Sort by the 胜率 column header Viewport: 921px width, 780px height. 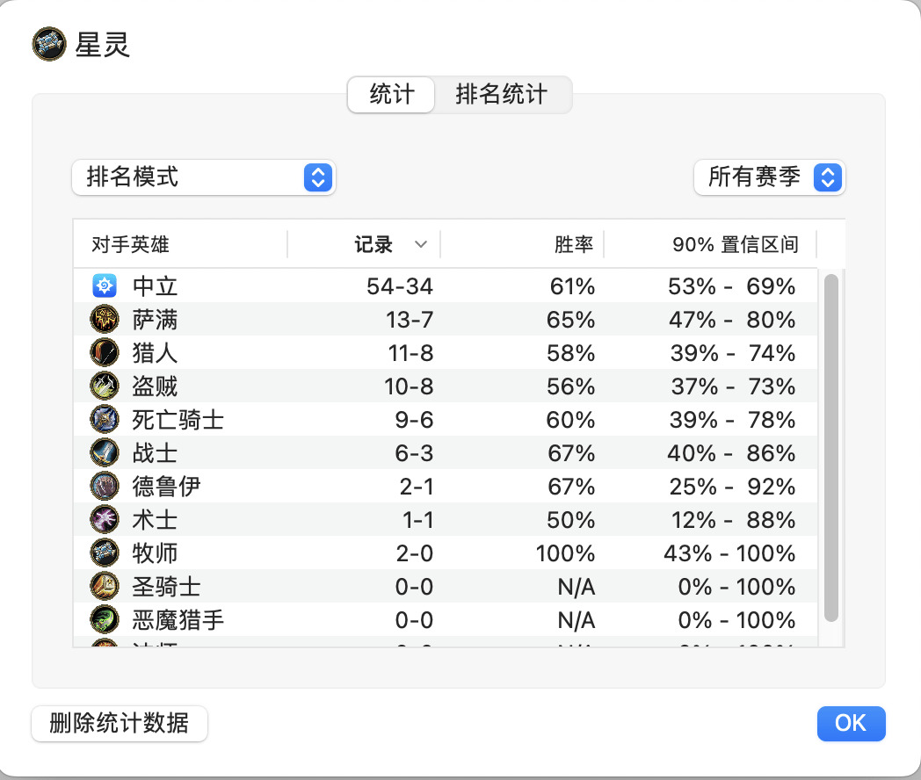522,244
